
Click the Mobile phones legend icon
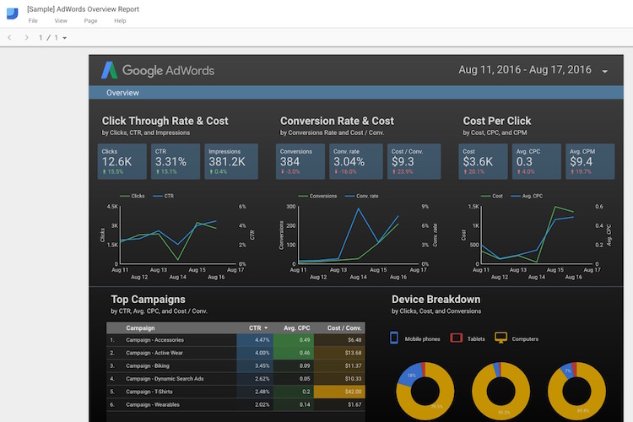coord(394,338)
